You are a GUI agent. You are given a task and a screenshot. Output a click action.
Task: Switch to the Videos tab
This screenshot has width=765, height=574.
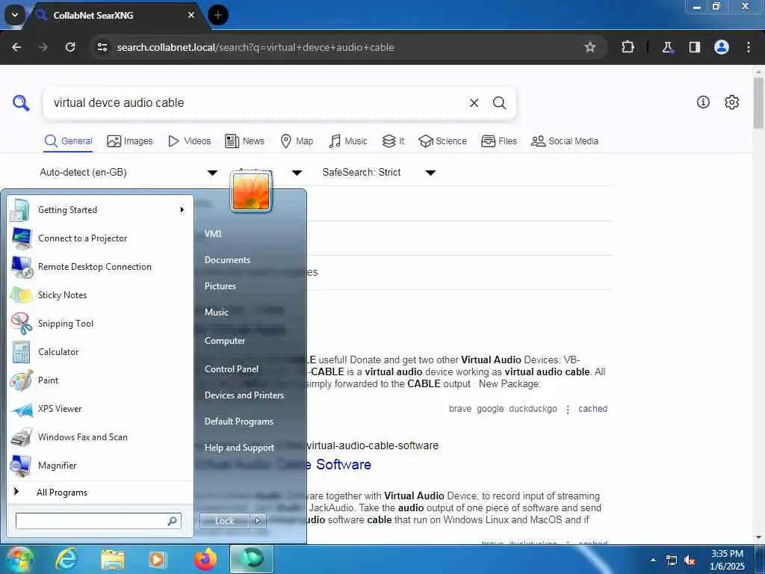[x=189, y=141]
